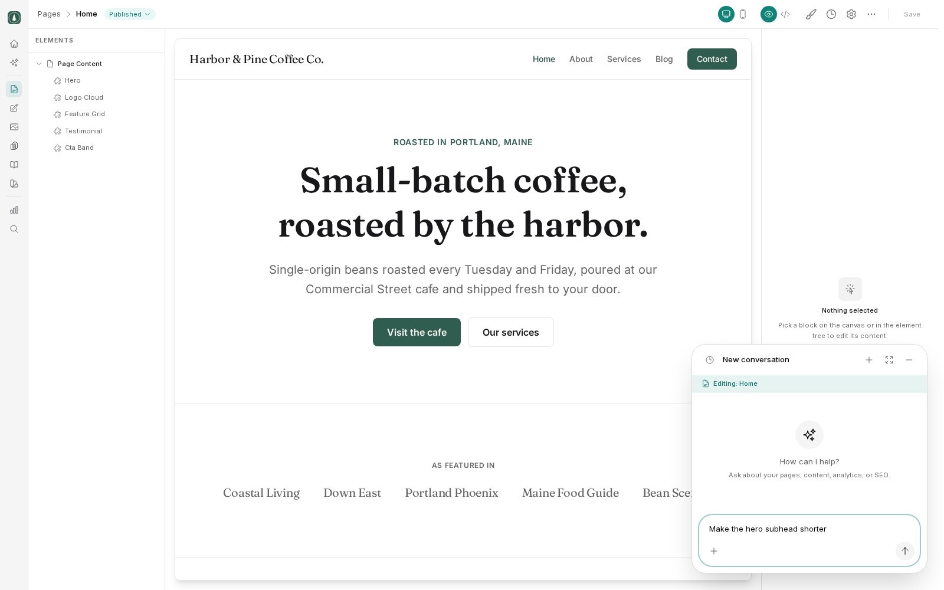The height and width of the screenshot is (590, 944).
Task: Open the Published status dropdown
Action: [x=130, y=14]
